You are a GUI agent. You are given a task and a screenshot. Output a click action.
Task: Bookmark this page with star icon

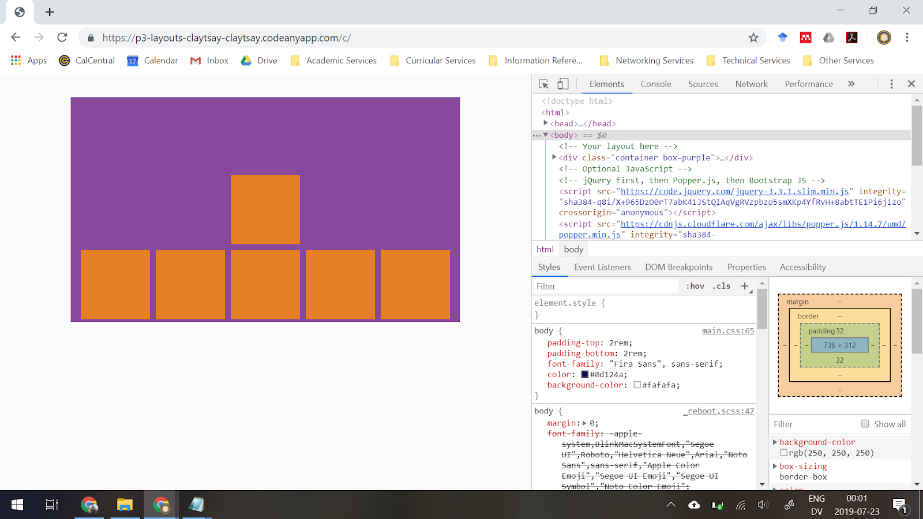[753, 38]
